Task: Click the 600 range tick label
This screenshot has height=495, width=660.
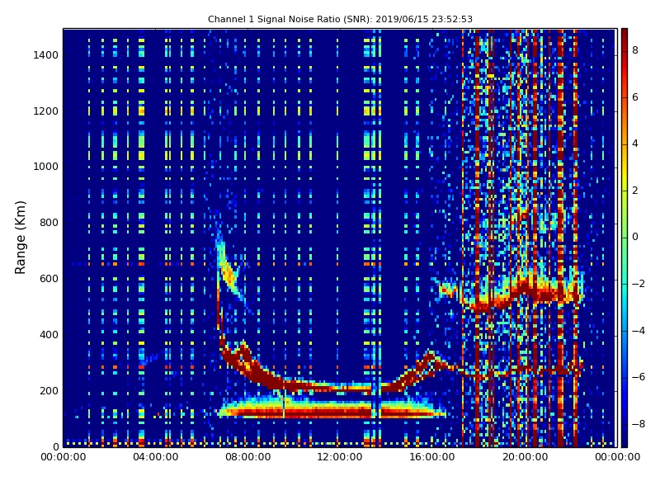Action: 49,279
